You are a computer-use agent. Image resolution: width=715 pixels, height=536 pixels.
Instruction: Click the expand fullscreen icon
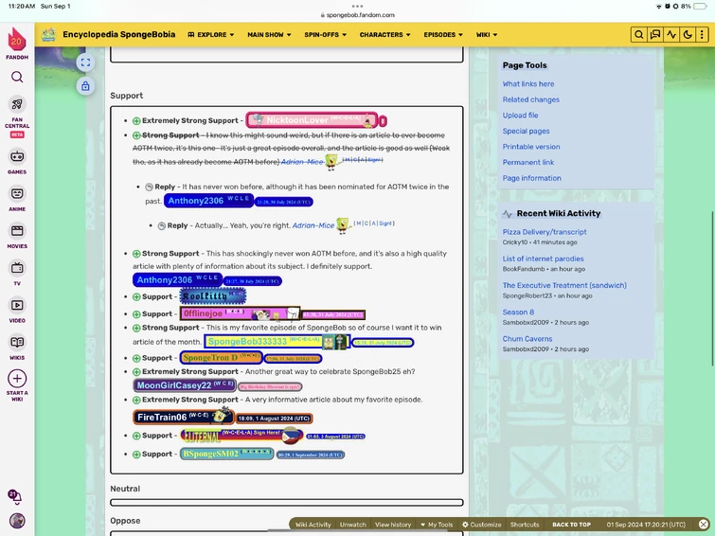click(85, 63)
